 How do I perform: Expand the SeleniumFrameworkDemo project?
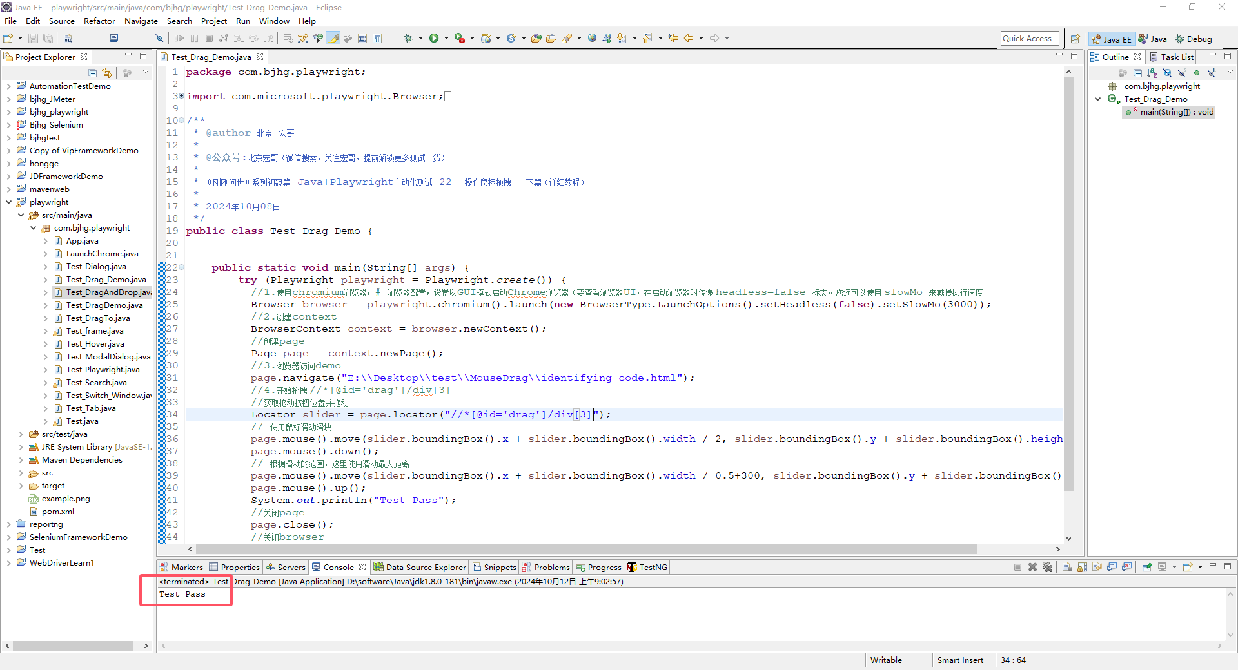pos(8,537)
